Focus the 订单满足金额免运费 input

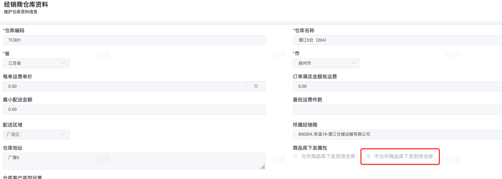point(397,86)
